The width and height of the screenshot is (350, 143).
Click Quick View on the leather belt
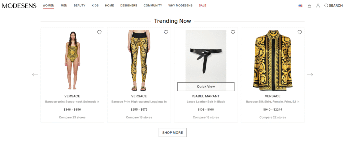(206, 87)
